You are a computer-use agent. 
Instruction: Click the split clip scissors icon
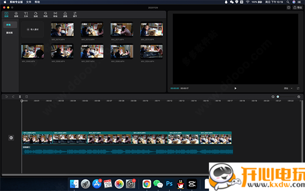(20, 97)
